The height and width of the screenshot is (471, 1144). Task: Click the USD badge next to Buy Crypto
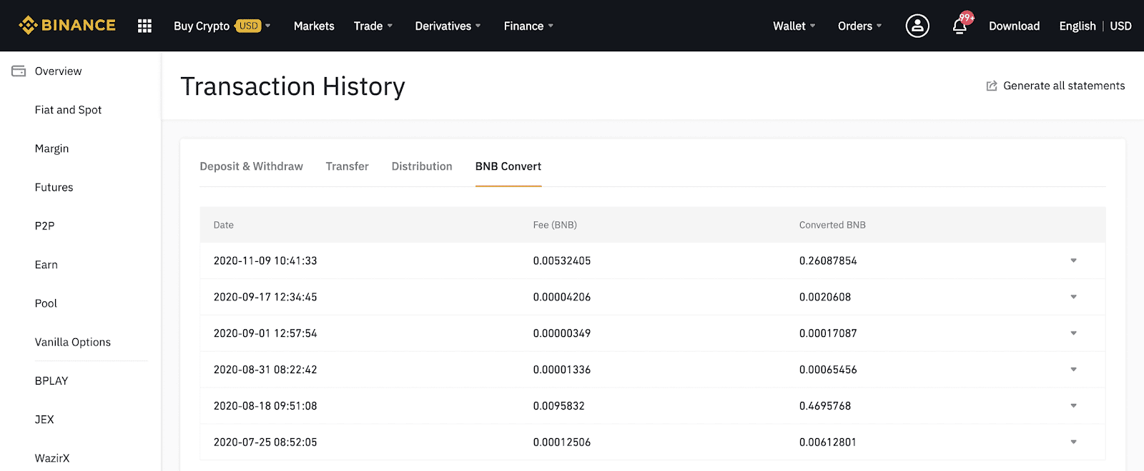248,26
